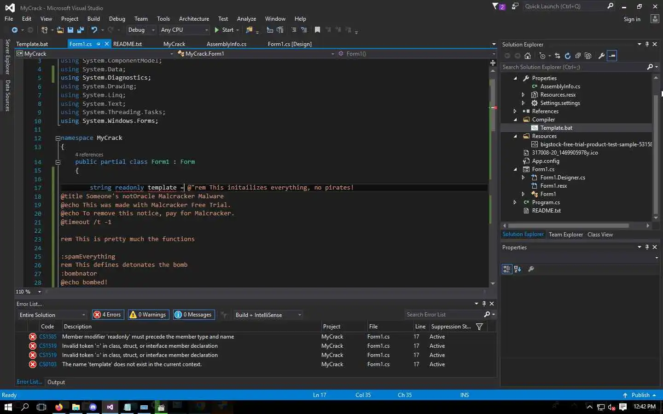Open the Entire Solution scope dropdown
The width and height of the screenshot is (663, 414).
click(52, 315)
